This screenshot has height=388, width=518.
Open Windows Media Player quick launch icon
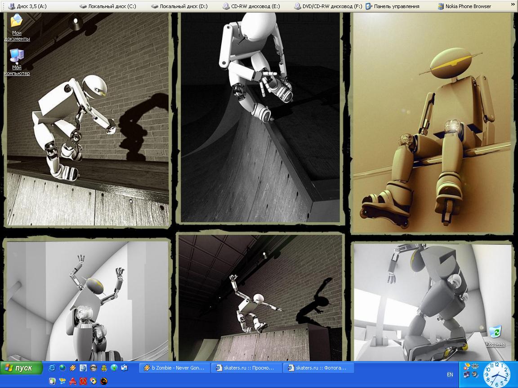point(94,381)
